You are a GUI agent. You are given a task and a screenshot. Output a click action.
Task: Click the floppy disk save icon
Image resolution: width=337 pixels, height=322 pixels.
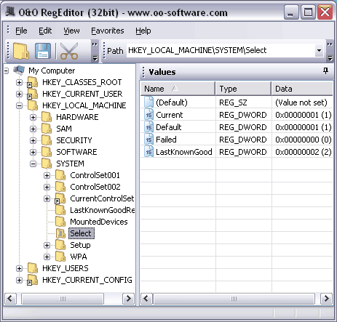coord(43,51)
